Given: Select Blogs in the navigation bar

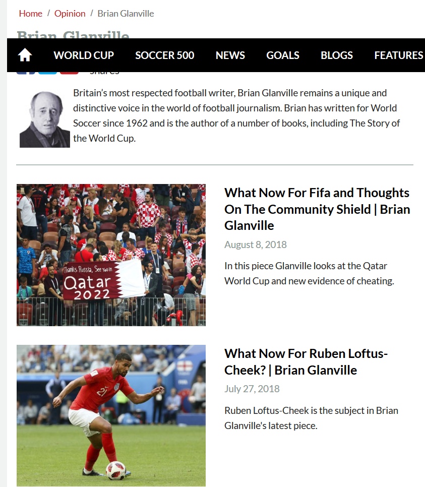Looking at the screenshot, I should coord(337,55).
